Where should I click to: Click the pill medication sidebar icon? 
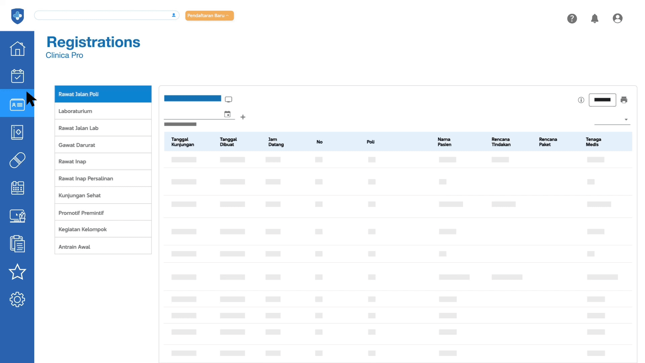click(x=17, y=160)
